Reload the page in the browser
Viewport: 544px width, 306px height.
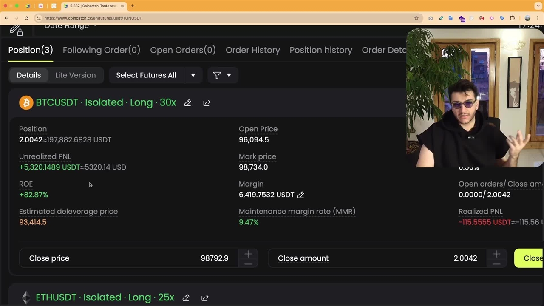[x=26, y=18]
